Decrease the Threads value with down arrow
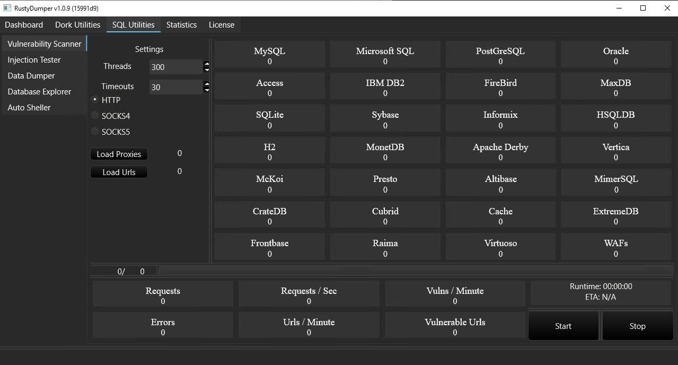The image size is (678, 365). tap(207, 69)
